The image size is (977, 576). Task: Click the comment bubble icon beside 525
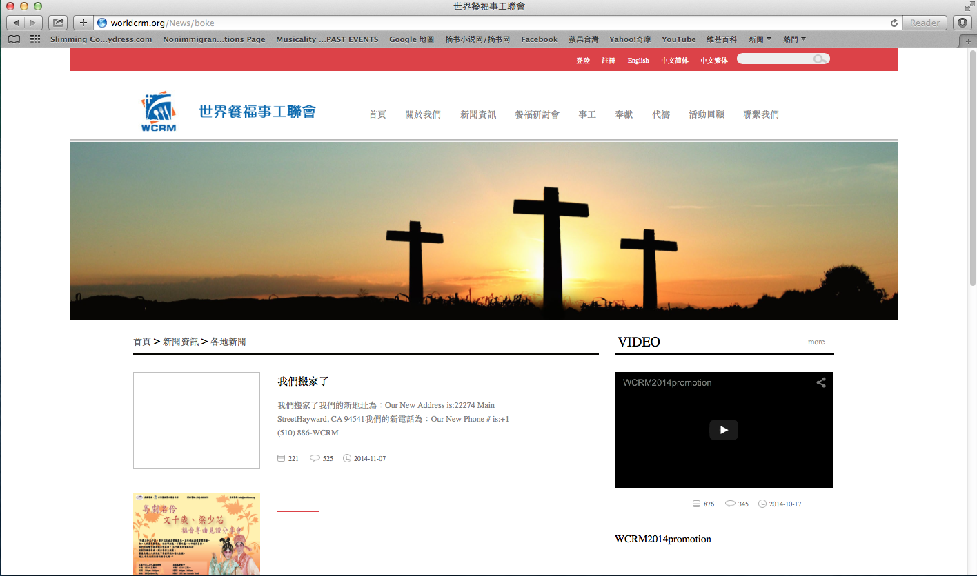pyautogui.click(x=315, y=458)
